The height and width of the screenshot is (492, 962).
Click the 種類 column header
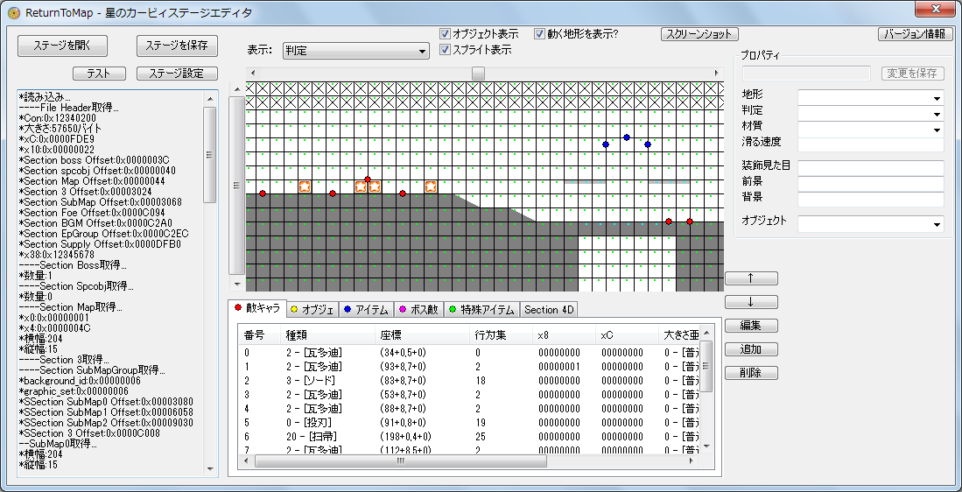(327, 335)
